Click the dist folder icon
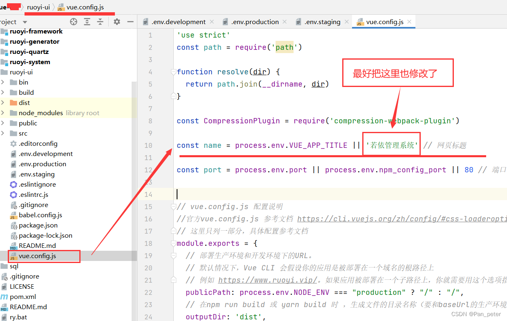This screenshot has height=321, width=507. (x=13, y=103)
